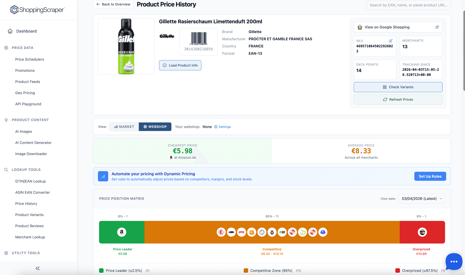Viewport: 465px width, 275px height.
Task: Click the 0815 merchant icon
Action: tap(282, 232)
